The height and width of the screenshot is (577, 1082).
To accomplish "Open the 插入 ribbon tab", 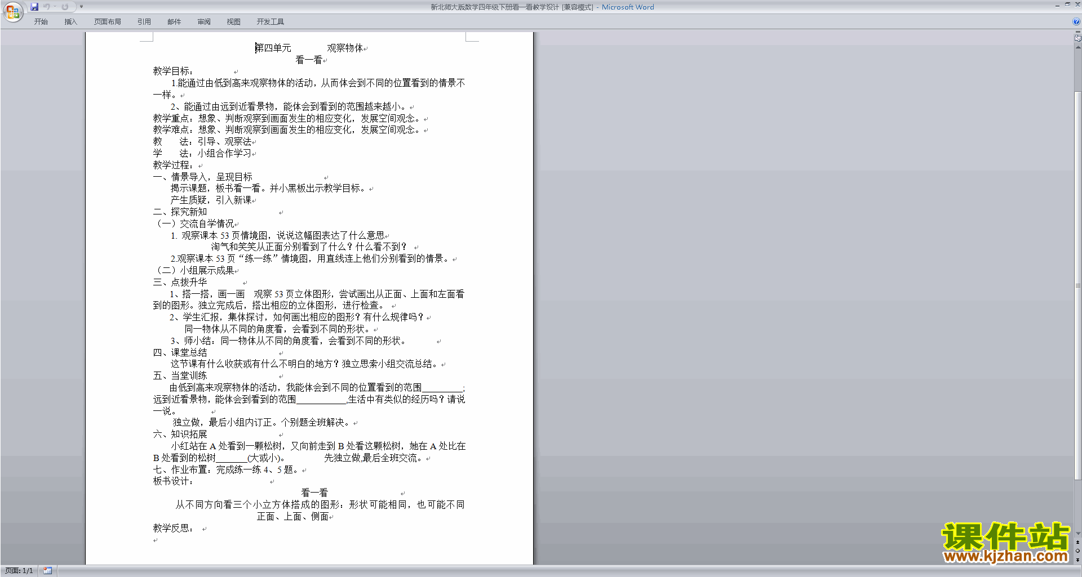I will [70, 22].
